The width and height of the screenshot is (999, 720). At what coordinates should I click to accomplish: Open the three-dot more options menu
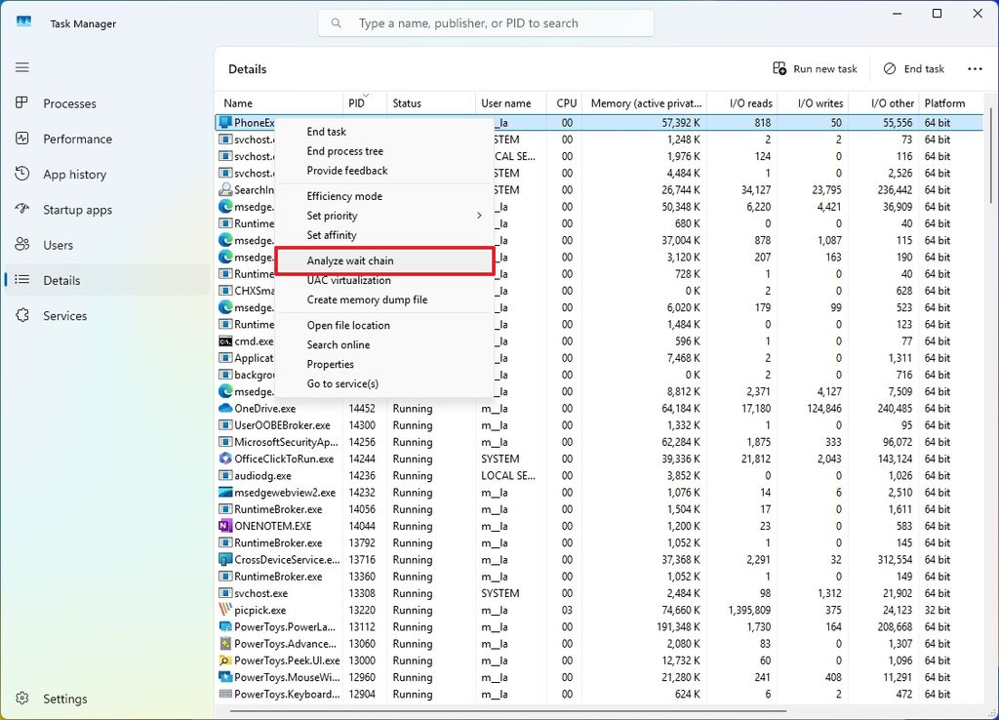pos(975,69)
